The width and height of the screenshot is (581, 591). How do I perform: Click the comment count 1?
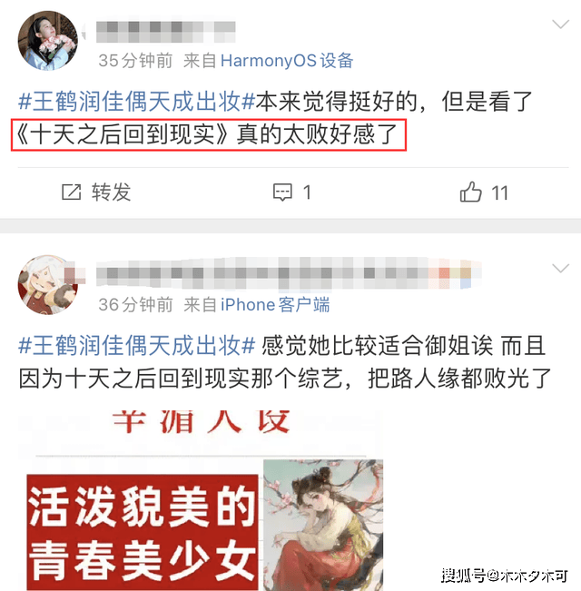point(307,192)
